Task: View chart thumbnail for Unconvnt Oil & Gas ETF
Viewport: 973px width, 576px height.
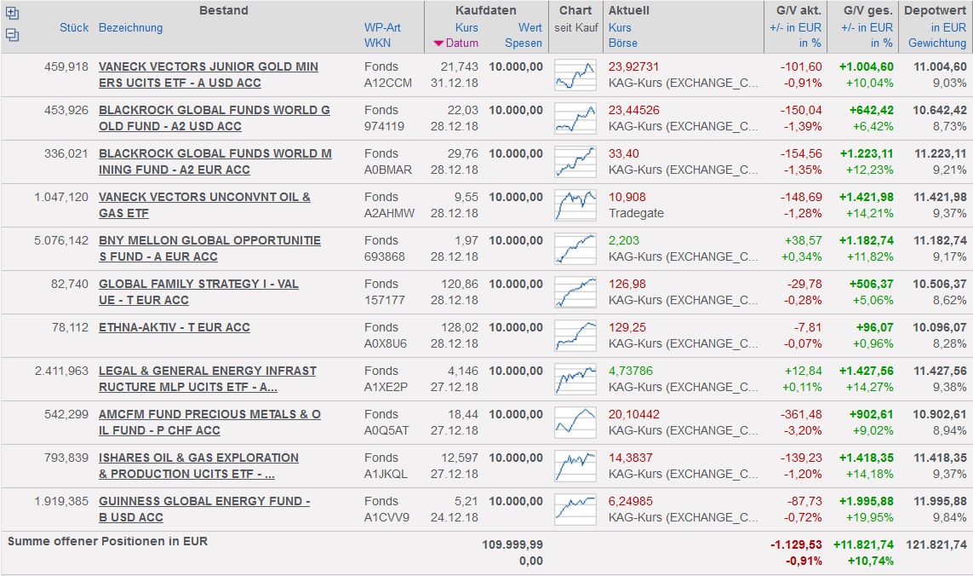Action: click(575, 205)
